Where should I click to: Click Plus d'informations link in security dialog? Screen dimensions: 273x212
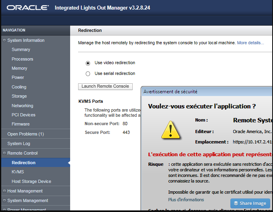coord(186,200)
